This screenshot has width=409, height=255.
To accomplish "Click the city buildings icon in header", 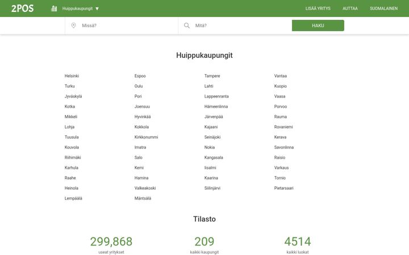I will pyautogui.click(x=54, y=8).
